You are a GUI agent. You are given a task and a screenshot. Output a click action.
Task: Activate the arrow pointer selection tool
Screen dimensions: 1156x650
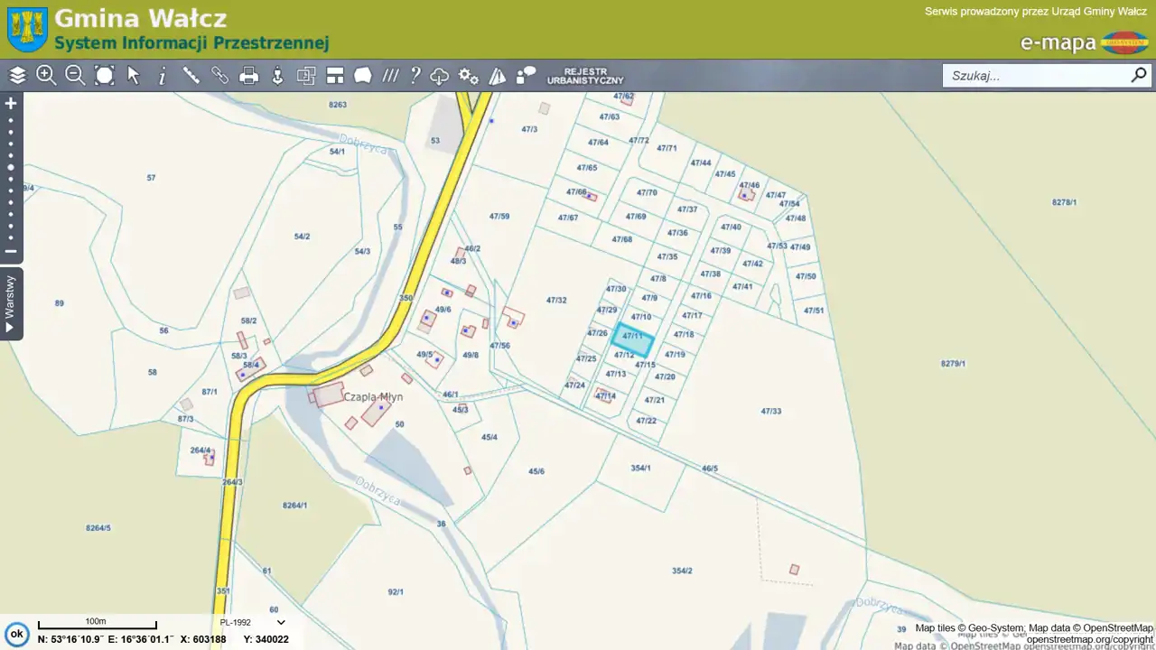pos(134,76)
